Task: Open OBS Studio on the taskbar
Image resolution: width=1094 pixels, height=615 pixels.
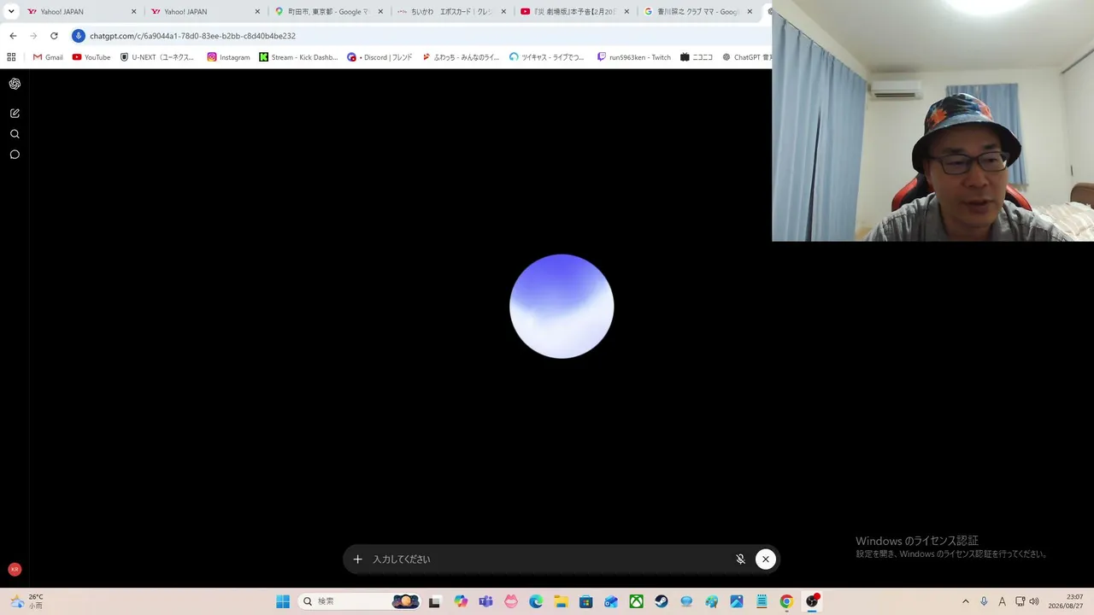Action: [x=812, y=601]
